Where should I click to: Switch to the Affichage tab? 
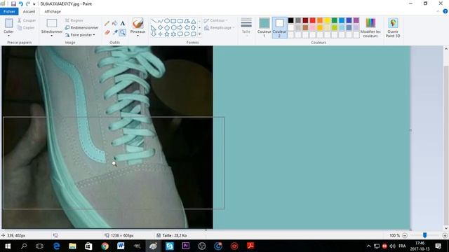(x=53, y=11)
